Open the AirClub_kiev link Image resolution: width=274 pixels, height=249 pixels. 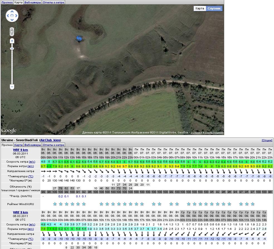click(x=50, y=140)
